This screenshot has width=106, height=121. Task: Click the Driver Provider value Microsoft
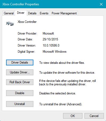[48, 34]
